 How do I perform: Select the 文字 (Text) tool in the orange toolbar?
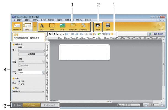pos(42,27)
